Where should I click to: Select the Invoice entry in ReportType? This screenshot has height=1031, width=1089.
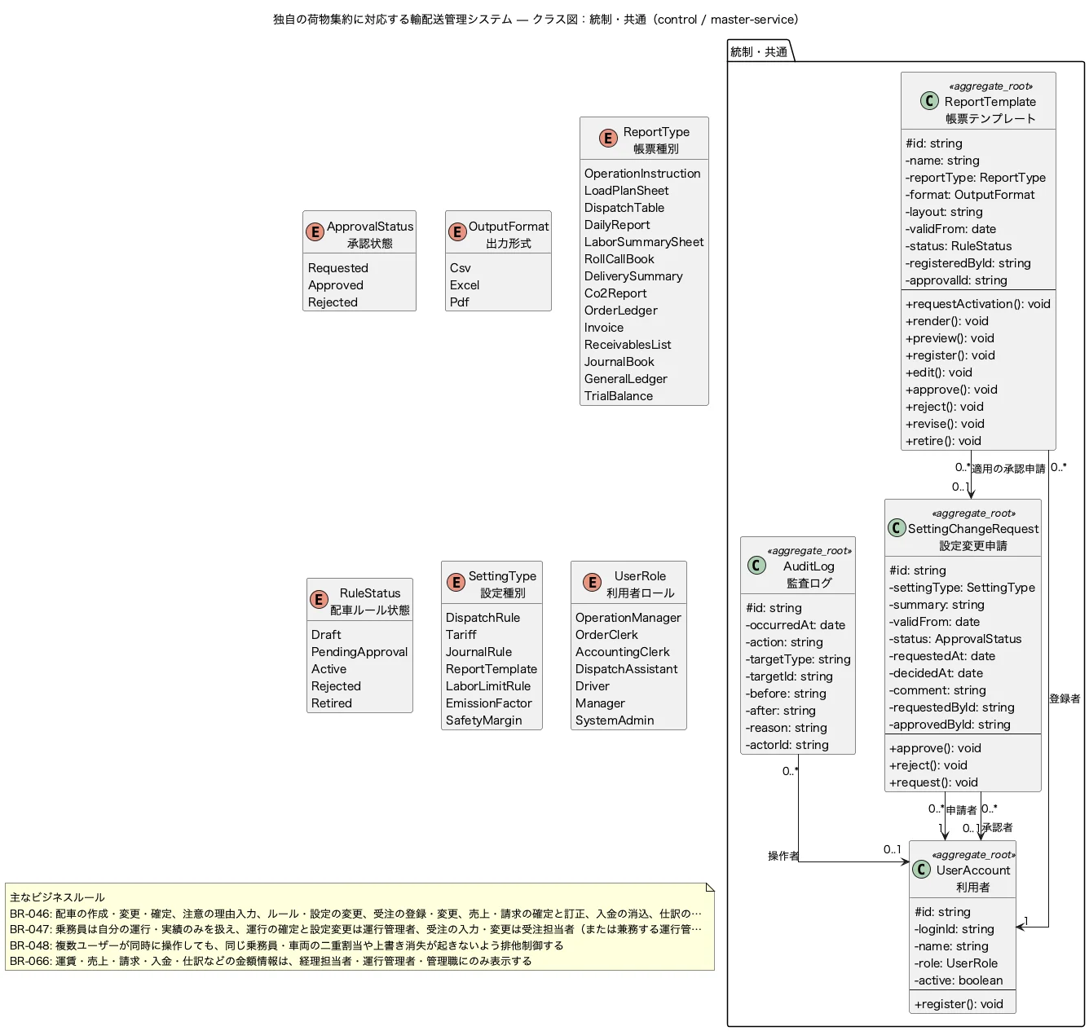click(604, 328)
